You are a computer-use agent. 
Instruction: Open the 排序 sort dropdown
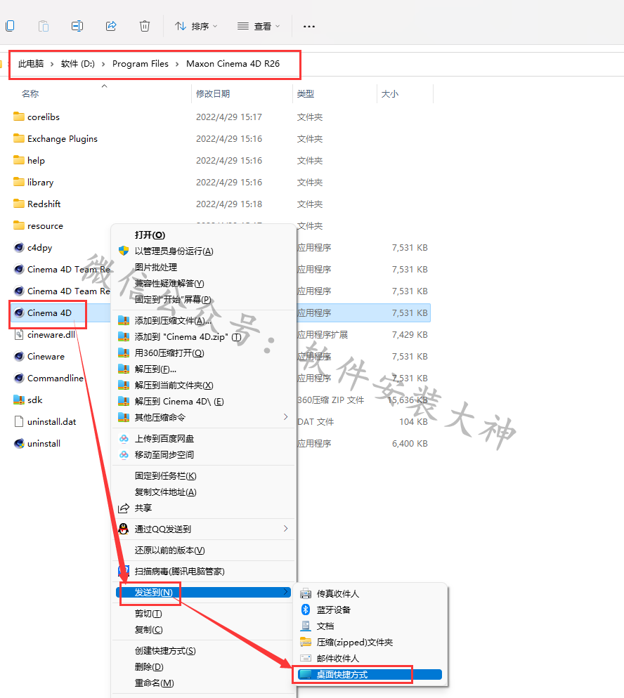point(196,26)
